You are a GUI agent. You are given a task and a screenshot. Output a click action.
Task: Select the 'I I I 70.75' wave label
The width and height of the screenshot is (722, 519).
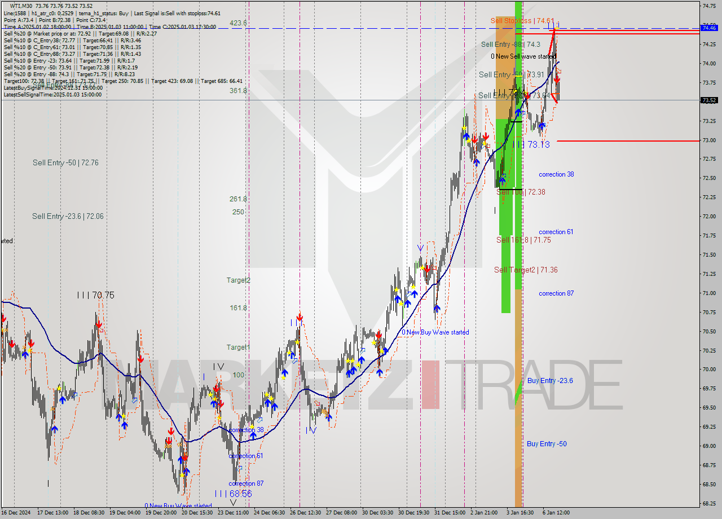(x=96, y=295)
